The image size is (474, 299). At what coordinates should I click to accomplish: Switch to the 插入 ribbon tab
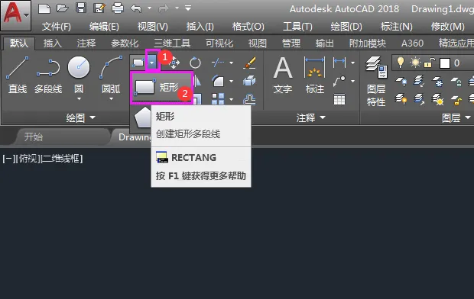[x=52, y=43]
